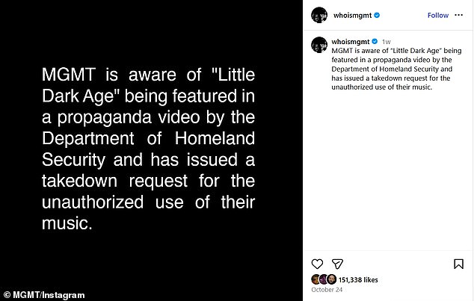474x301 pixels.
Task: View the 151,338 likes list
Action: pyautogui.click(x=357, y=279)
